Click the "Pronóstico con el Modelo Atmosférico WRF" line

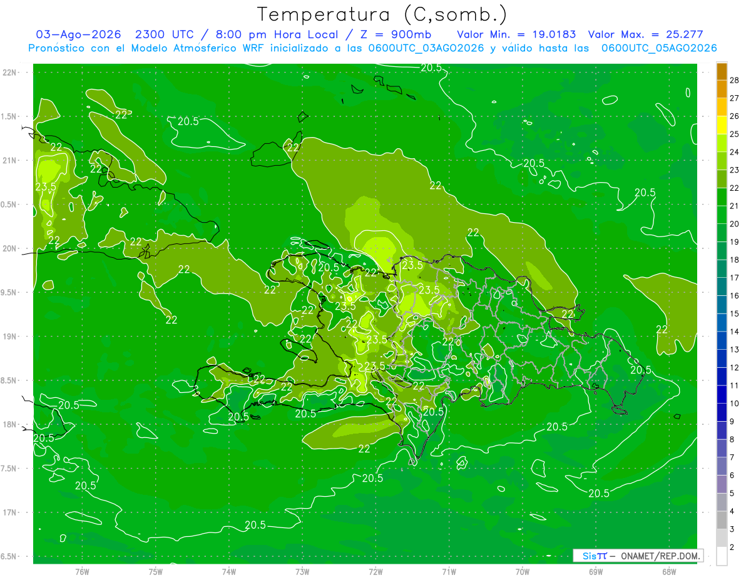[x=372, y=48]
